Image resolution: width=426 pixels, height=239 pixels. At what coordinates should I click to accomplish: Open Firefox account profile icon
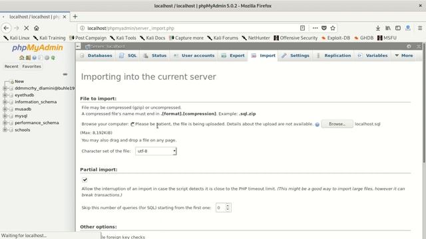(x=408, y=28)
